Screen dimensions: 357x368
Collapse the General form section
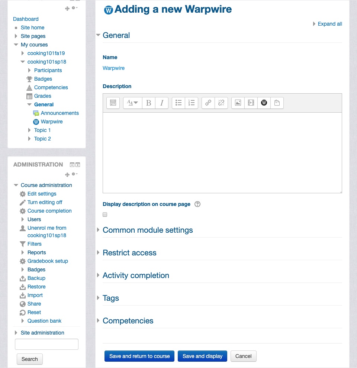[98, 35]
